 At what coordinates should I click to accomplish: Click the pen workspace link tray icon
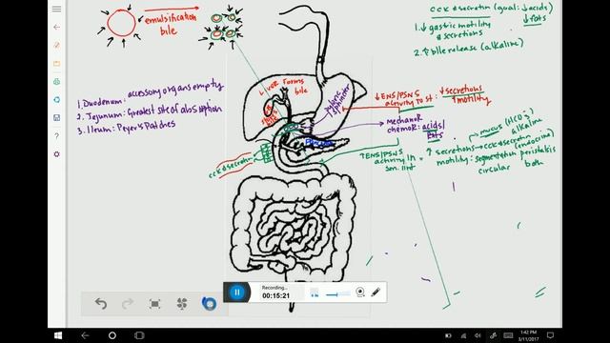493,335
